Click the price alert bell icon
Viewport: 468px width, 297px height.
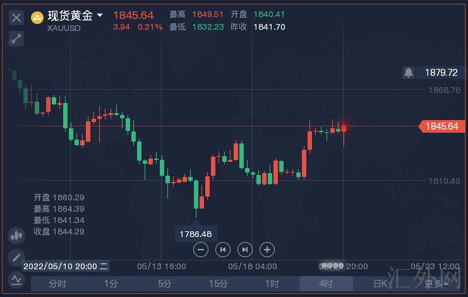(x=409, y=73)
